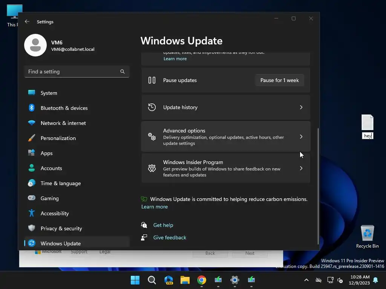Click Support link in background window

79,252
